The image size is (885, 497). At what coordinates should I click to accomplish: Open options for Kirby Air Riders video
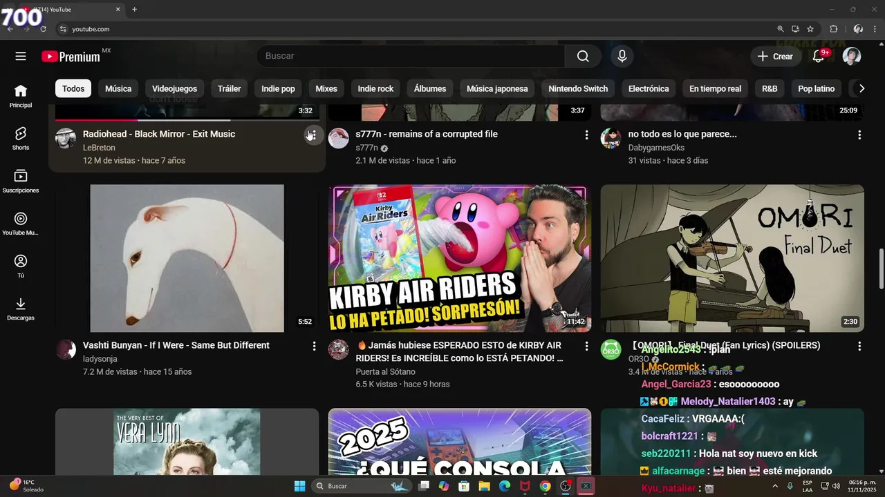pos(586,347)
